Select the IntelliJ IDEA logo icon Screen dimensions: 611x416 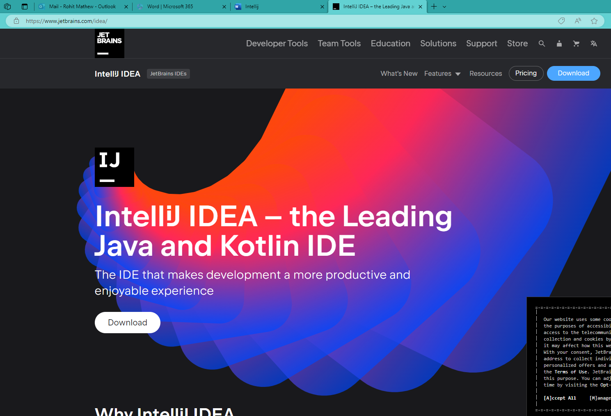[114, 167]
